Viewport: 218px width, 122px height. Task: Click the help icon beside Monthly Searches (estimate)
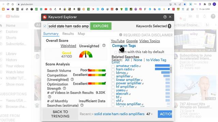[82, 105]
